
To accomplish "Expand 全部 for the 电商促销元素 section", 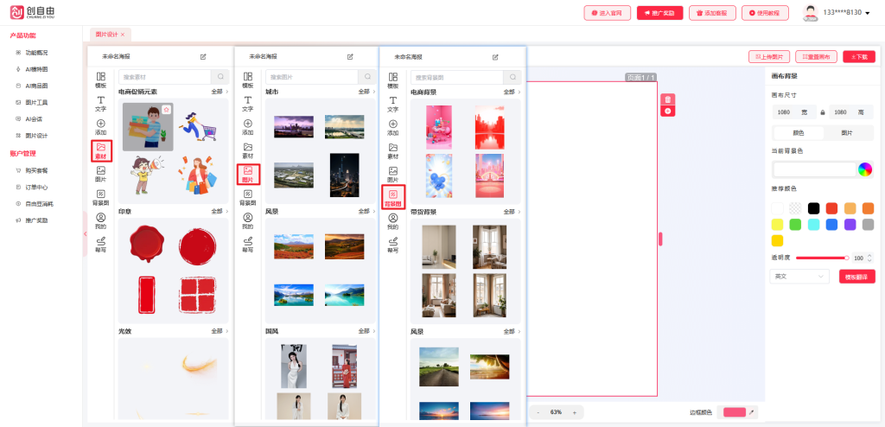I will (x=220, y=92).
